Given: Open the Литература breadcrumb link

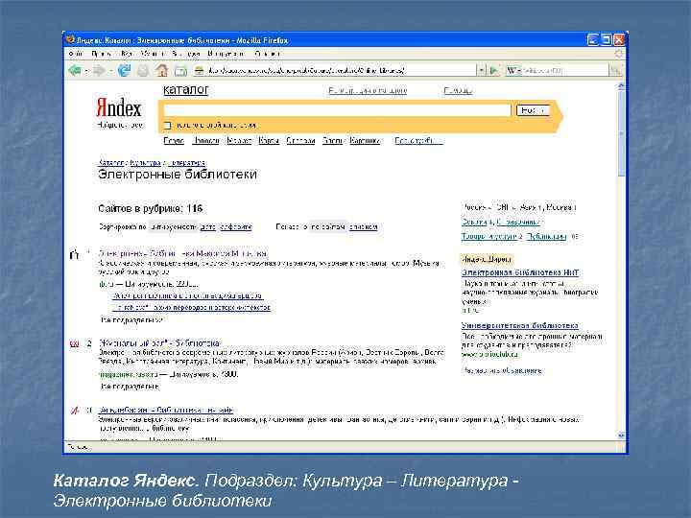Looking at the screenshot, I should click(186, 163).
